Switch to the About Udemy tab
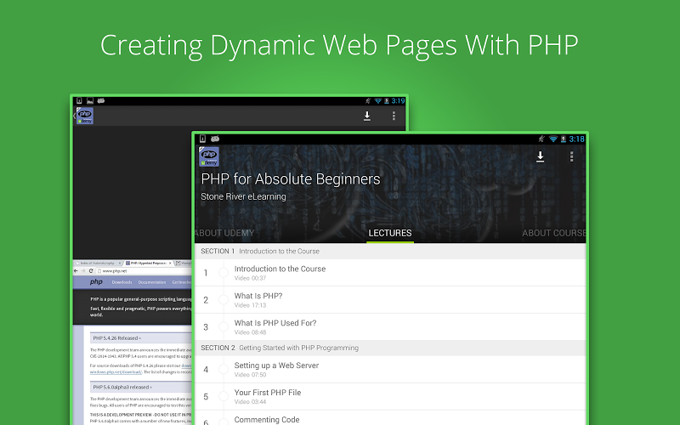The width and height of the screenshot is (680, 425). point(224,233)
